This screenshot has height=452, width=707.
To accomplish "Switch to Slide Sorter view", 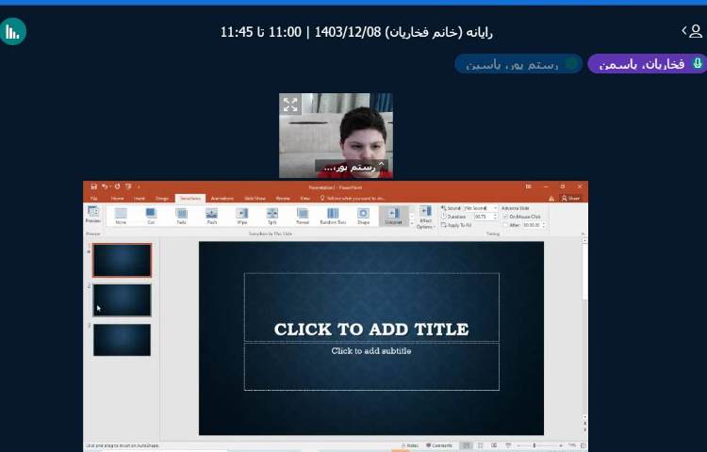I will pos(480,445).
